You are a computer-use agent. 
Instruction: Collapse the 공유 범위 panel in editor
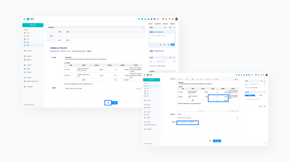tap(265, 92)
